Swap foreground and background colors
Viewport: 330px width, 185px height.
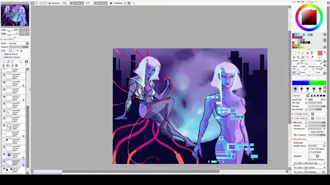coord(325,52)
